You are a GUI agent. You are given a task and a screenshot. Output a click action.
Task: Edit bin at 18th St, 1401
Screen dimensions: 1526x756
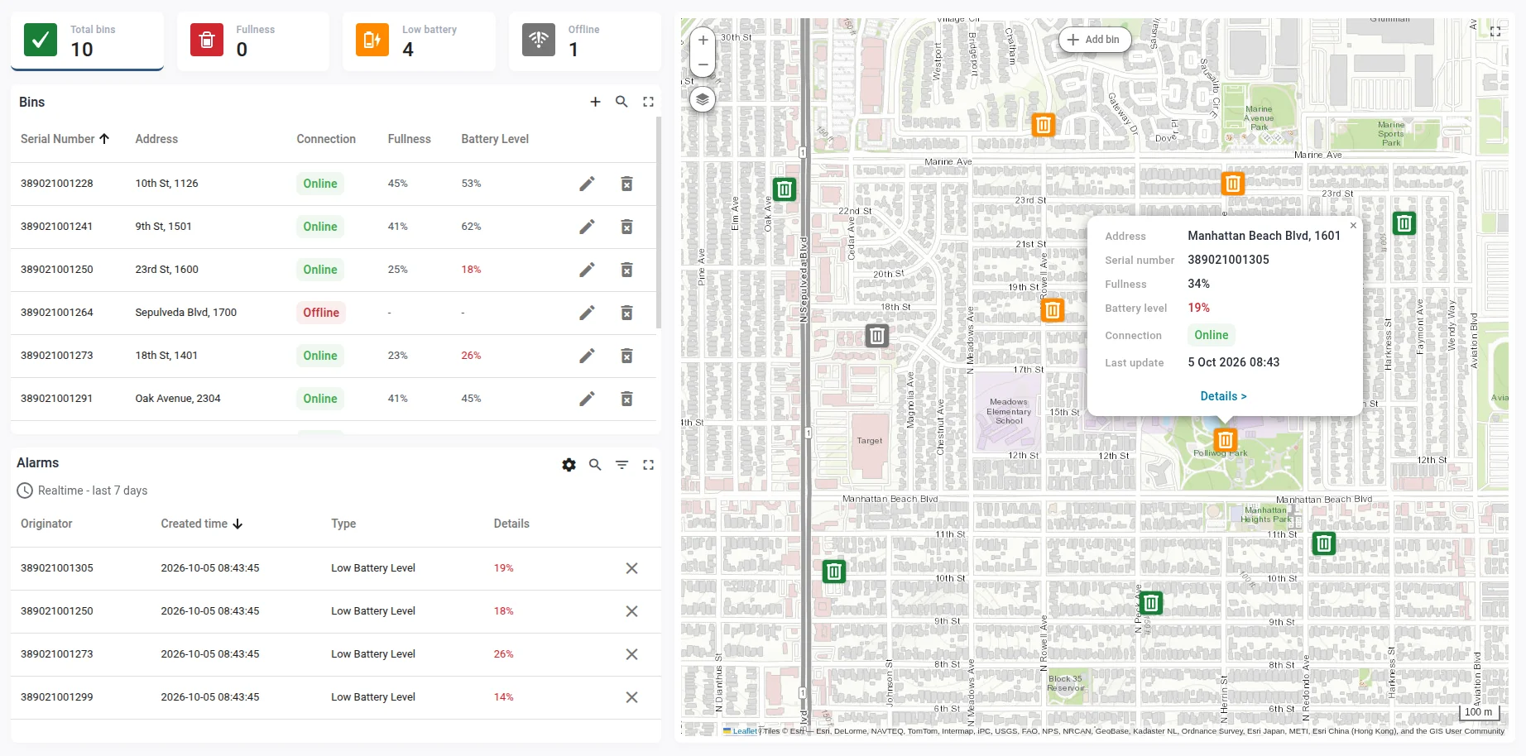coord(587,356)
